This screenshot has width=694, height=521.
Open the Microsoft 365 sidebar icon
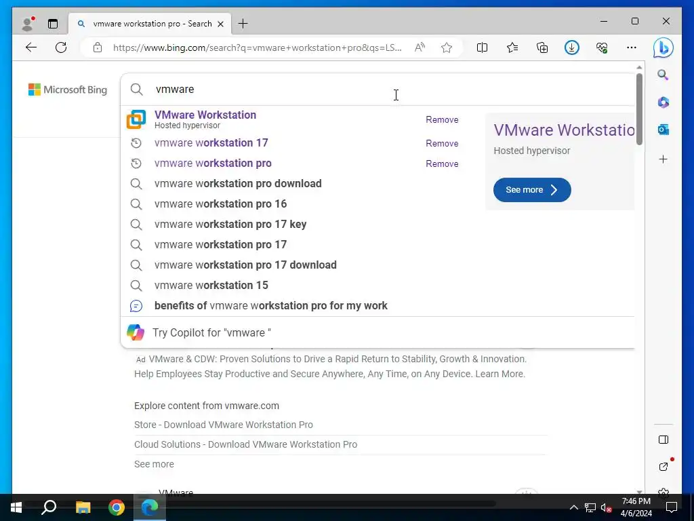[663, 102]
